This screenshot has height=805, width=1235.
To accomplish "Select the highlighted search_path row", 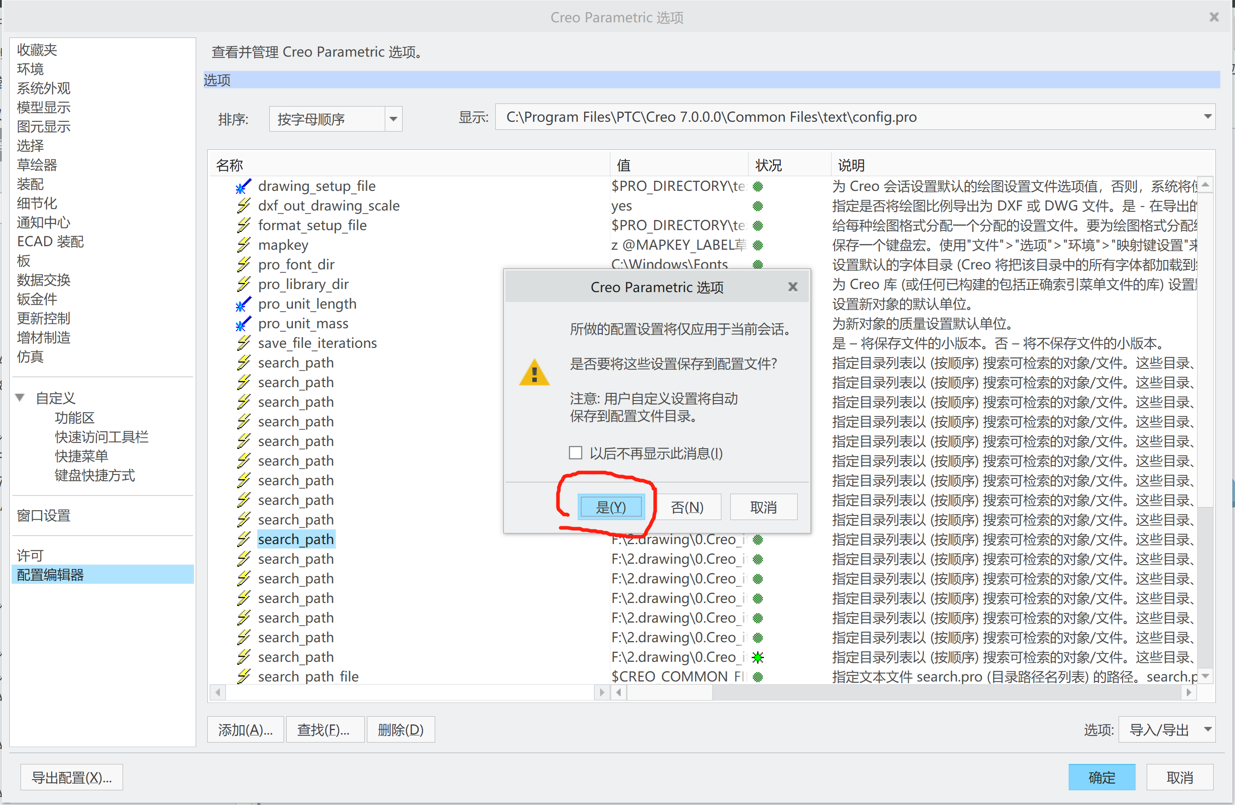I will [x=296, y=539].
